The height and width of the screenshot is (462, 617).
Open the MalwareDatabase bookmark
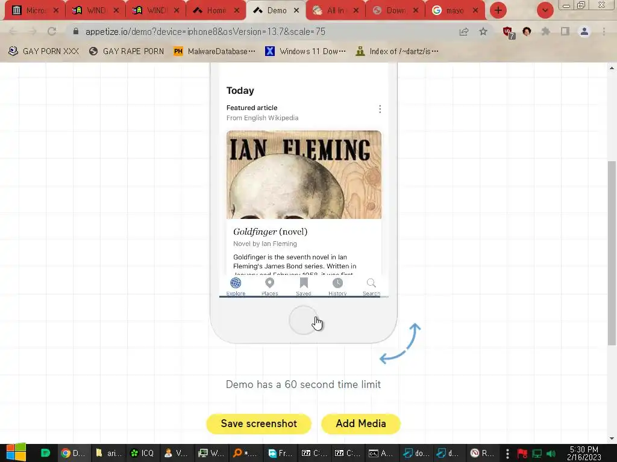[x=215, y=51]
